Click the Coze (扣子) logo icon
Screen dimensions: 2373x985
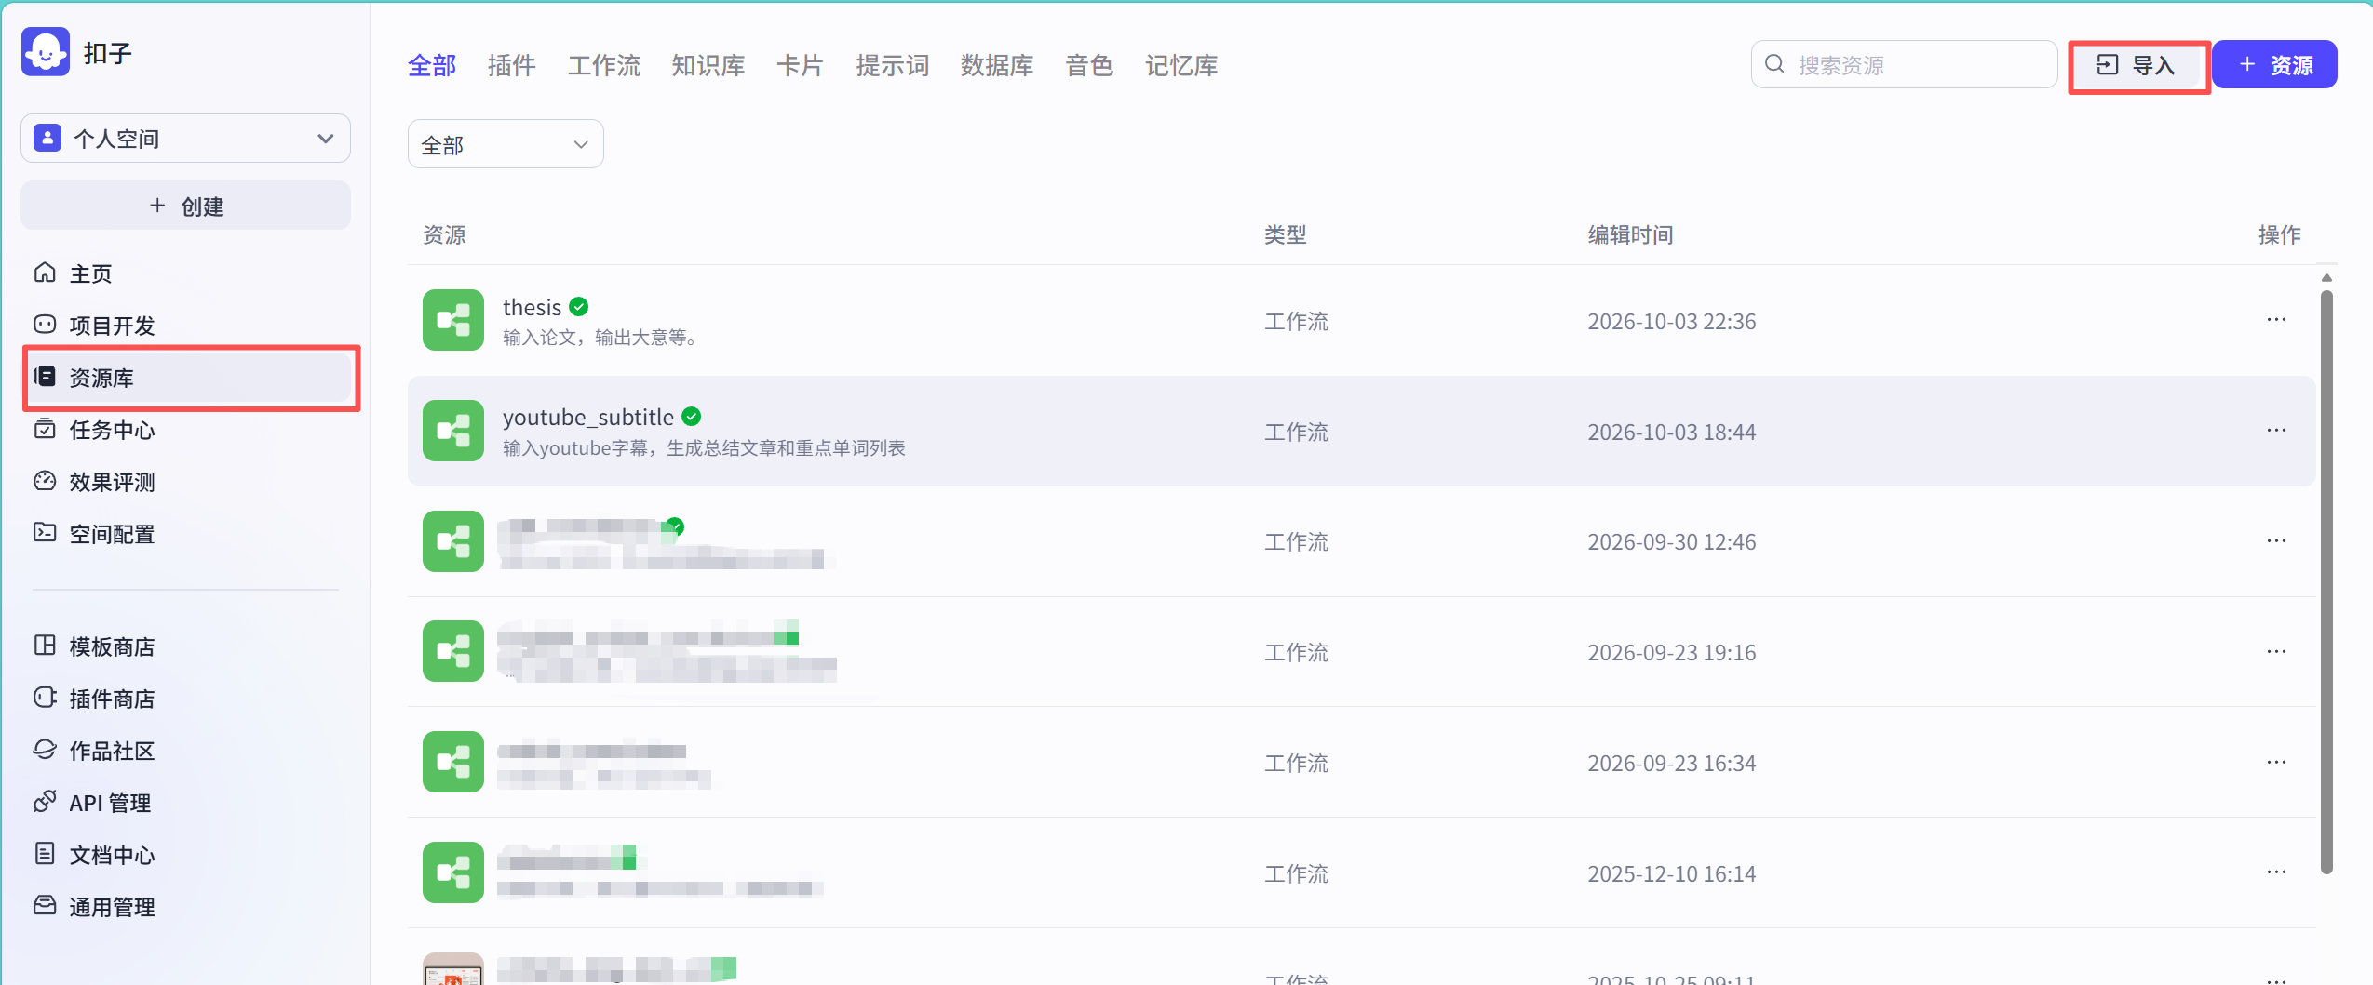[x=46, y=51]
